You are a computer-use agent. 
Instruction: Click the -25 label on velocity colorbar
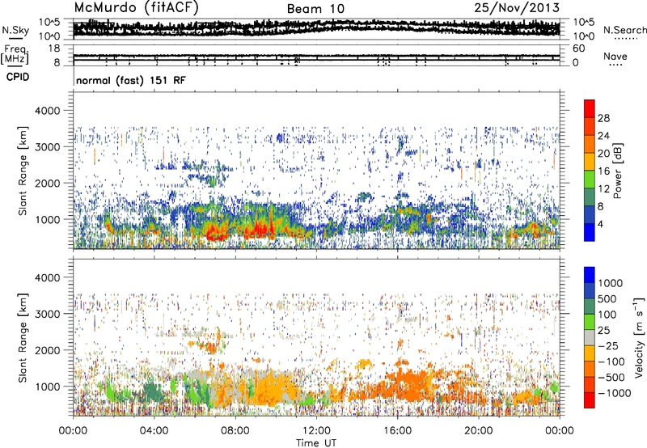[608, 345]
